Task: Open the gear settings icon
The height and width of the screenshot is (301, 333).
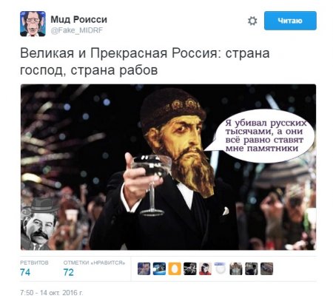Action: click(252, 21)
